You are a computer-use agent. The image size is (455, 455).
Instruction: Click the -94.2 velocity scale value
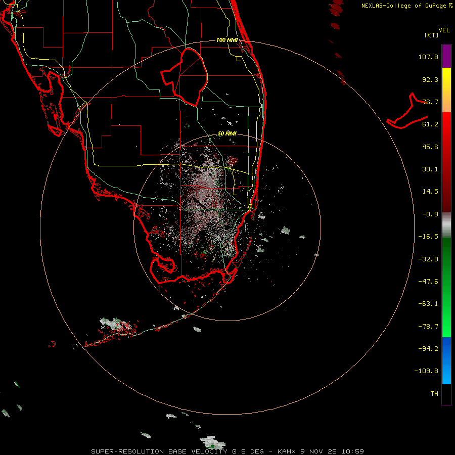click(428, 349)
